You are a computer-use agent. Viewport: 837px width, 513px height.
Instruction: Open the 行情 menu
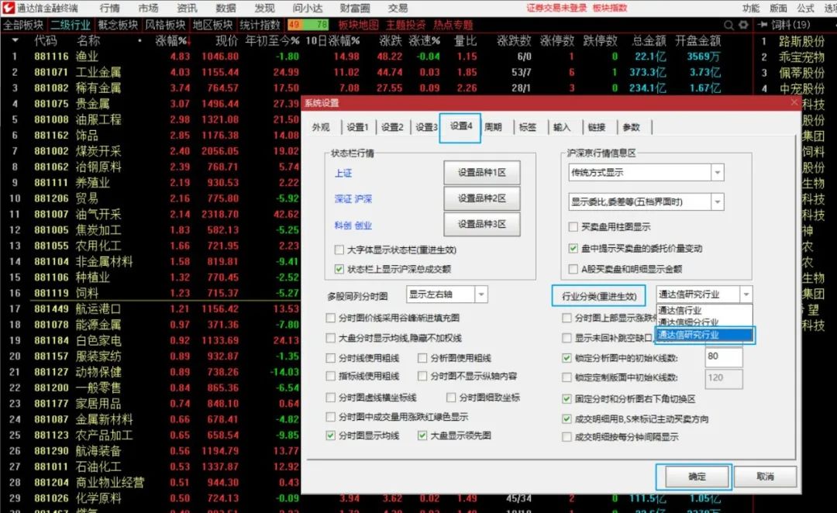pos(109,8)
